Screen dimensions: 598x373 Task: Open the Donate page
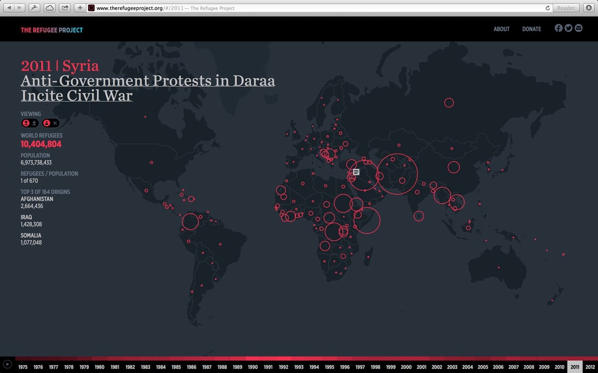[x=531, y=29]
